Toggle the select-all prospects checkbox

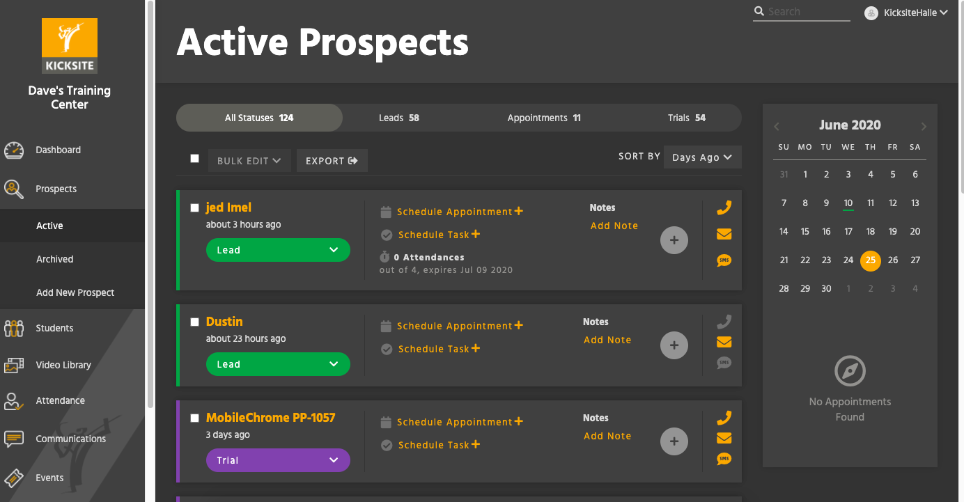tap(195, 159)
